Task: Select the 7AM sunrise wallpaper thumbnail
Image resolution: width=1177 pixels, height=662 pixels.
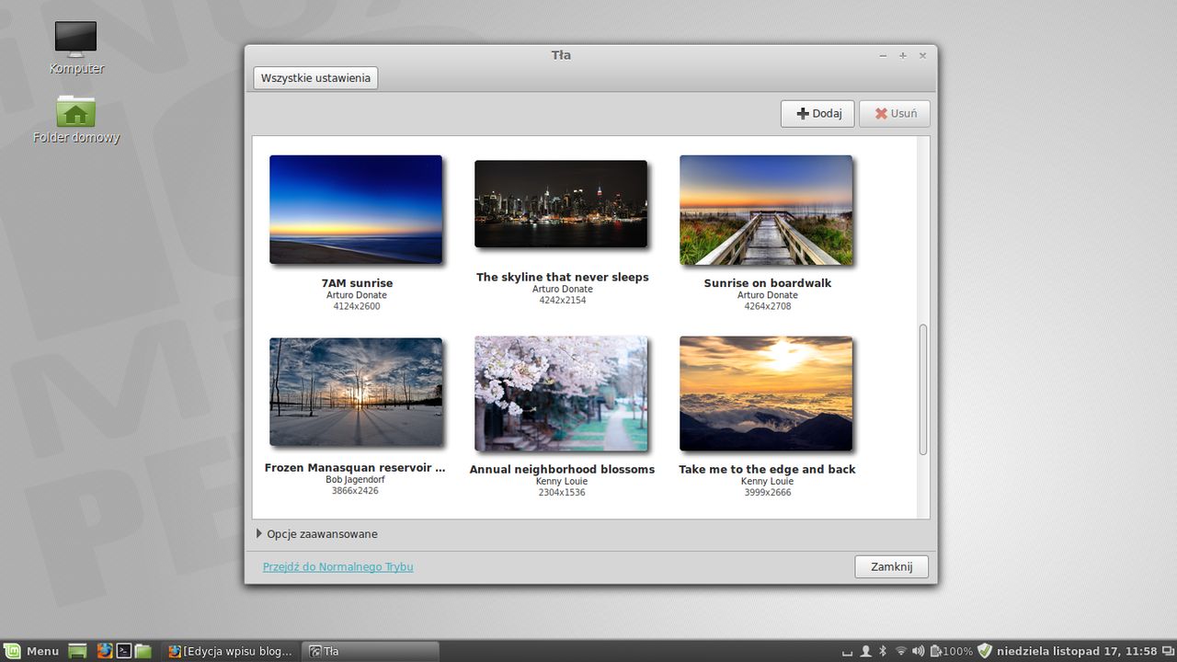Action: coord(356,210)
